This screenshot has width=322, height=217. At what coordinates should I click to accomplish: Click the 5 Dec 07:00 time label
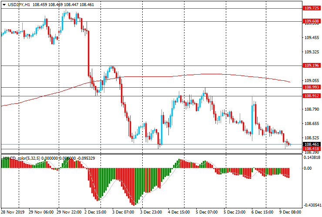click(x=207, y=212)
